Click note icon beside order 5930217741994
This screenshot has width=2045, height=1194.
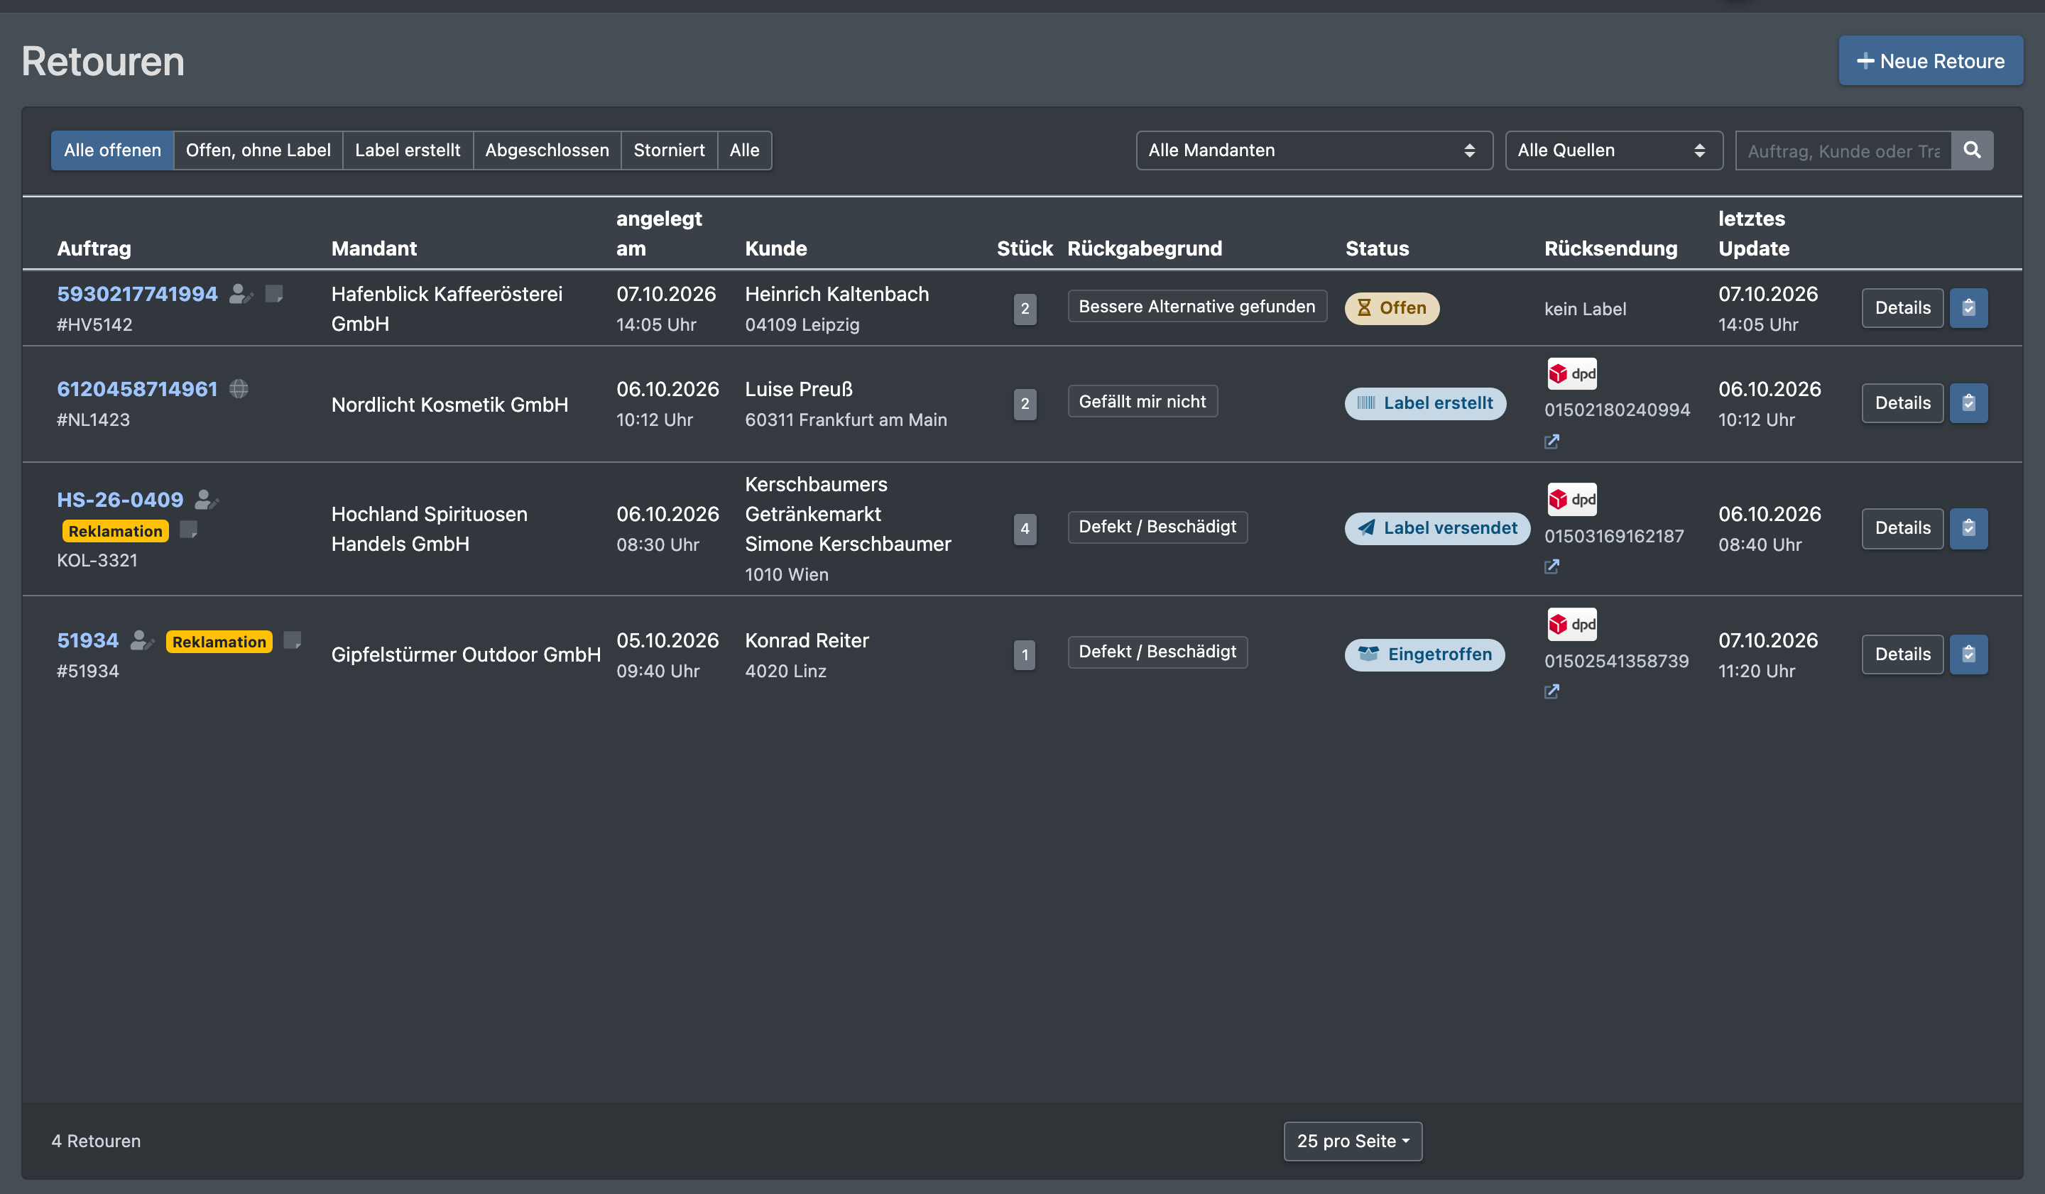(x=274, y=294)
